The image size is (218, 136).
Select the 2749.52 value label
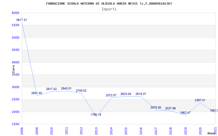click(x=81, y=91)
